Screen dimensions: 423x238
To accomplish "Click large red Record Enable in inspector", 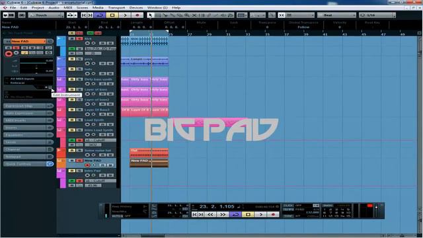I will [x=9, y=54].
